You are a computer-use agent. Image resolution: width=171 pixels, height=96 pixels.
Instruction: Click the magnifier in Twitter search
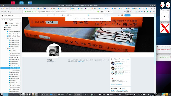pyautogui.click(x=118, y=15)
